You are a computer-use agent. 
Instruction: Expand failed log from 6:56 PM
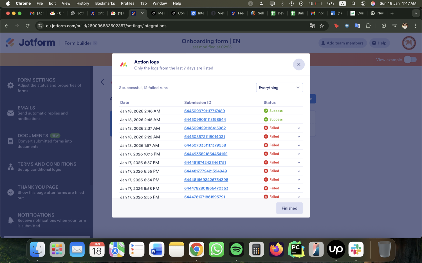pos(299,171)
